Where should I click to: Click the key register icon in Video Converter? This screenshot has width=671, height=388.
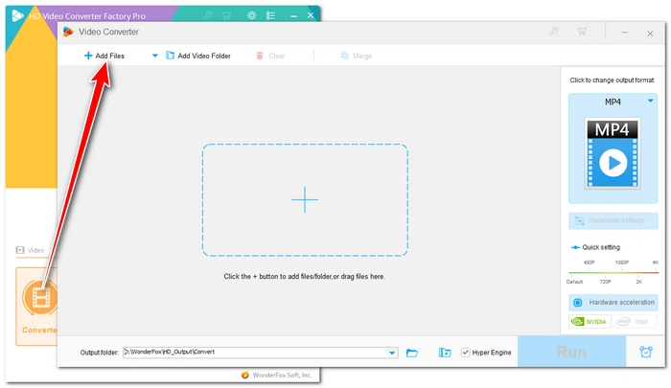pyautogui.click(x=554, y=32)
